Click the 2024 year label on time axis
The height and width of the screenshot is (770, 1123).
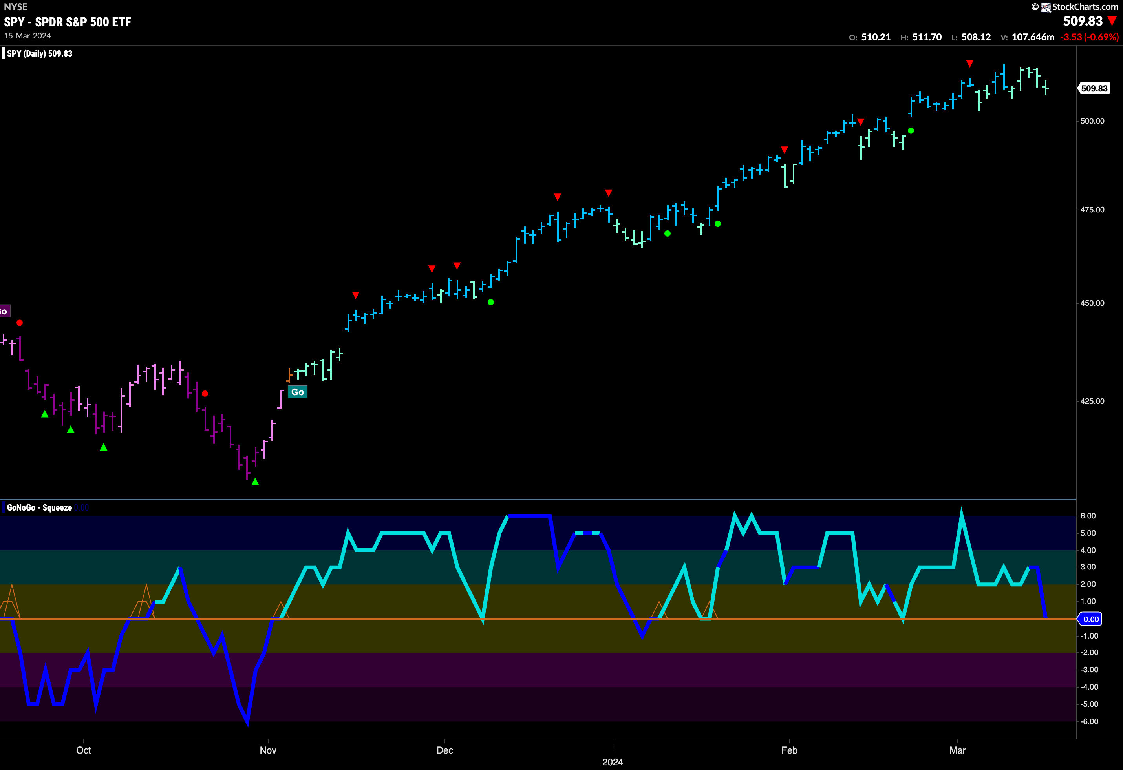click(612, 762)
